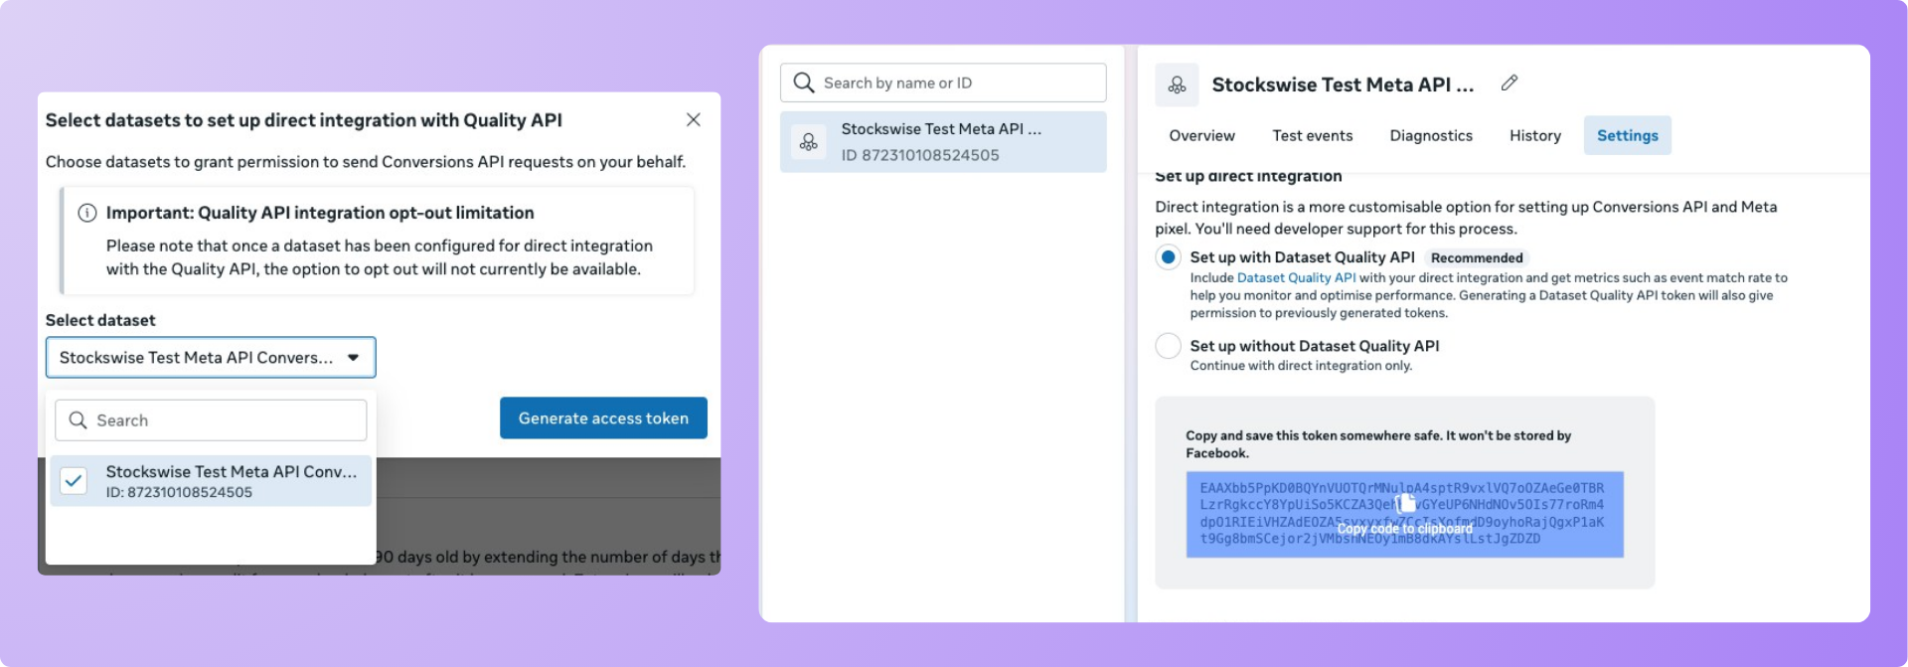Image resolution: width=1908 pixels, height=667 pixels.
Task: Open the Test events tab
Action: 1312,135
